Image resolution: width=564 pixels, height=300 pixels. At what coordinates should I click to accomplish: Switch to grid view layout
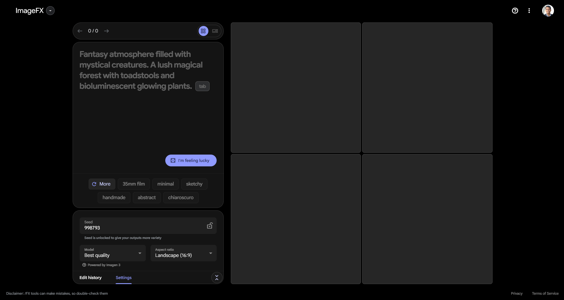tap(203, 31)
